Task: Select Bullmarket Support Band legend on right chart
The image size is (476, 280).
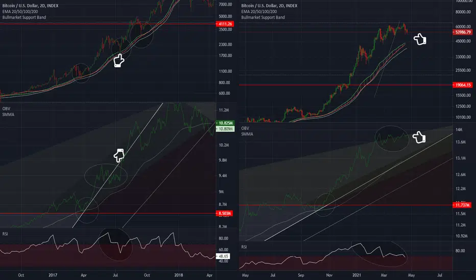Action: pos(263,17)
